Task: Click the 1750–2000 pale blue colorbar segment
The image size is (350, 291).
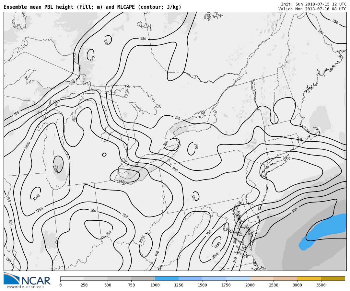Action: click(x=238, y=278)
